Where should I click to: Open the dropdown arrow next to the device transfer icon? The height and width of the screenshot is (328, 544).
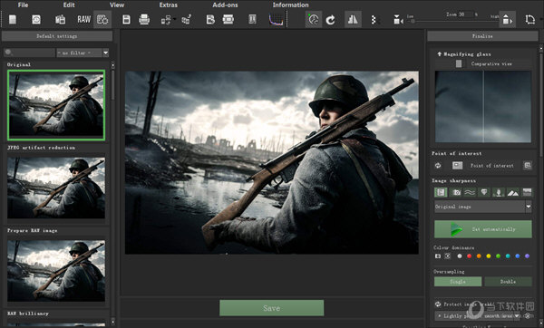tap(174, 19)
